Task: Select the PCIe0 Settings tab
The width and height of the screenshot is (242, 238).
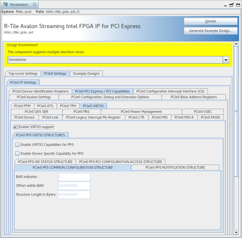Action: tap(55, 74)
